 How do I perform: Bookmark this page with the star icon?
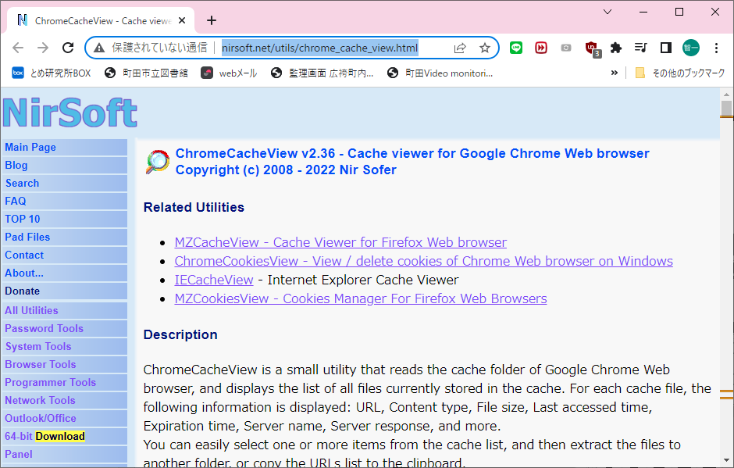pos(484,48)
